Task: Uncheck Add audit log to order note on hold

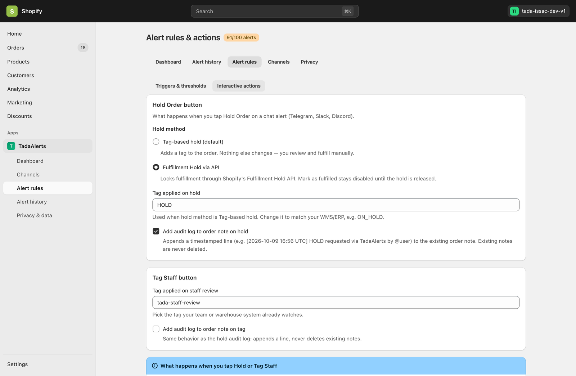Action: (x=156, y=231)
